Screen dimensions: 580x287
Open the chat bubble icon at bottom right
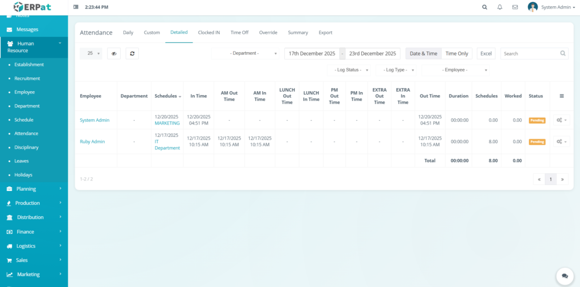pos(564,276)
